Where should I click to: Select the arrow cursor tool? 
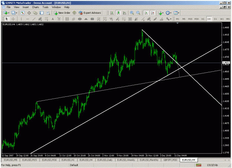[7, 19]
